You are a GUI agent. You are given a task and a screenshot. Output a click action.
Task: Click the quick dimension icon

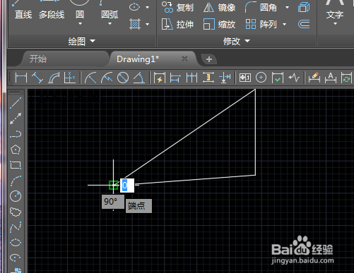coord(160,78)
